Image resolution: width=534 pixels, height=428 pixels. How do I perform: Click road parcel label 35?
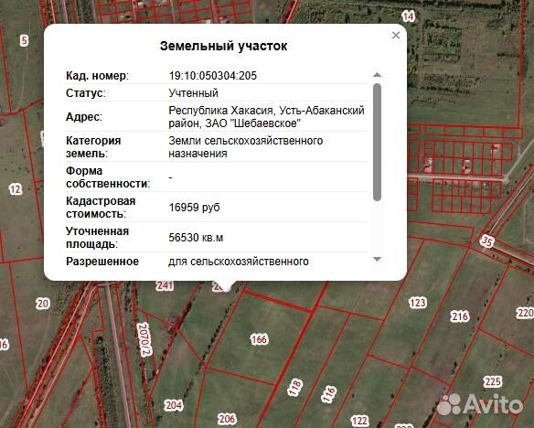[487, 241]
